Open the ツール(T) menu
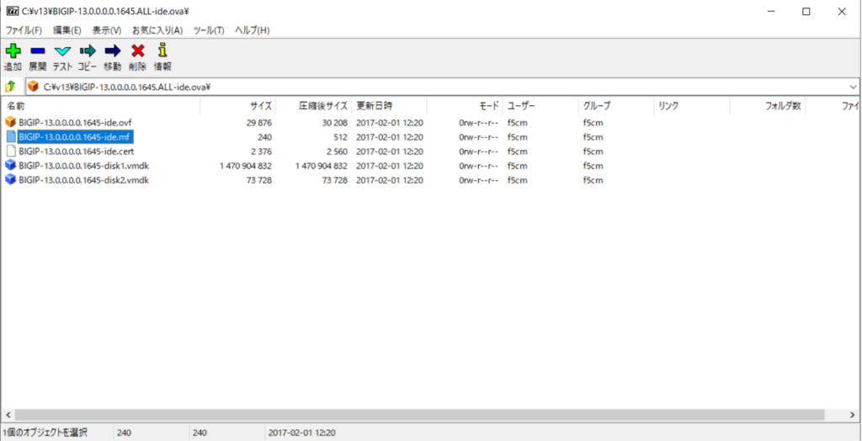Image resolution: width=862 pixels, height=441 pixels. coord(209,30)
